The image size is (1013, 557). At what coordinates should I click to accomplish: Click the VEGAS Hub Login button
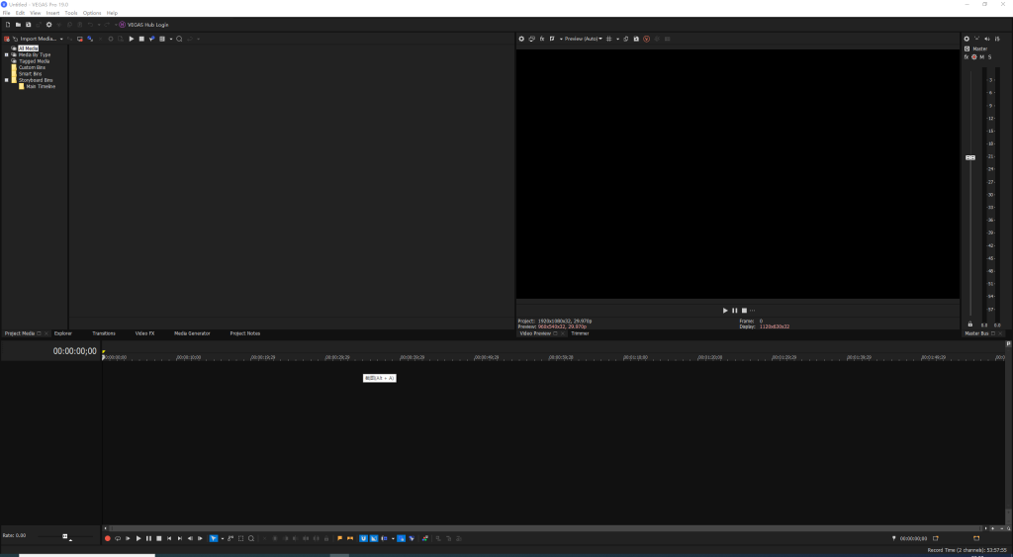[144, 25]
